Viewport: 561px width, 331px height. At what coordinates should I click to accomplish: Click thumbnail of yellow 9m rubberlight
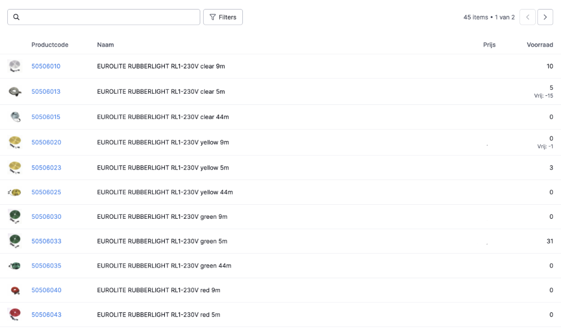click(15, 142)
